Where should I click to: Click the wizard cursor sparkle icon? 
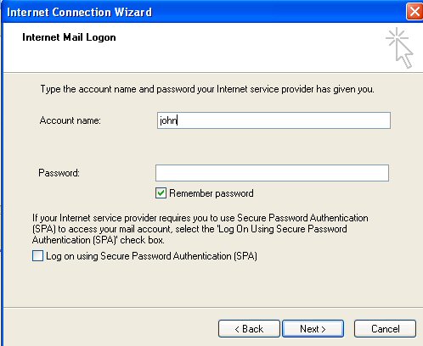(x=399, y=47)
